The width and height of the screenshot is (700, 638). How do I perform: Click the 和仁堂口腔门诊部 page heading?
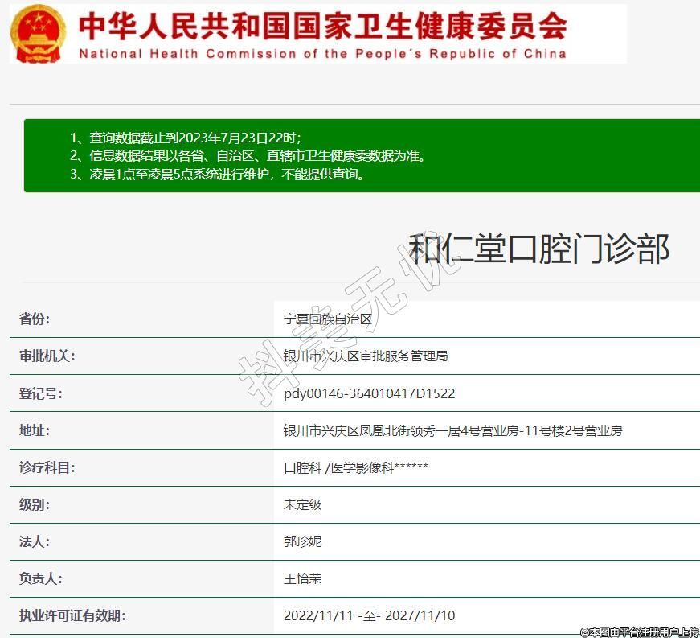click(538, 249)
